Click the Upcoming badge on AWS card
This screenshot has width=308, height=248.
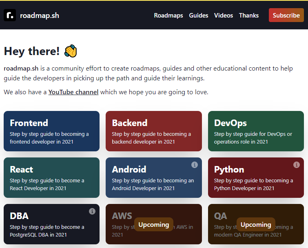tap(154, 224)
